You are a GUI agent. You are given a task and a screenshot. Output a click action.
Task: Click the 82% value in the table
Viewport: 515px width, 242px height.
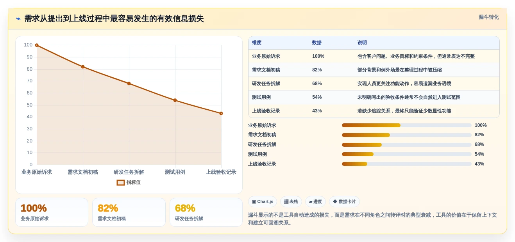coord(317,70)
